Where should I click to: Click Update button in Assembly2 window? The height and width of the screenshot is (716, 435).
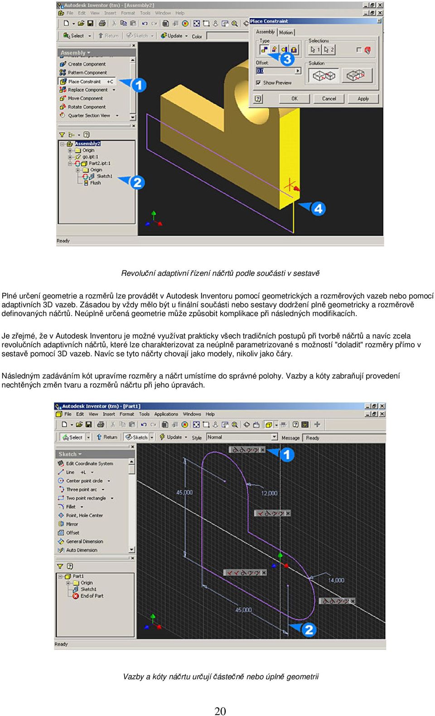coord(172,36)
